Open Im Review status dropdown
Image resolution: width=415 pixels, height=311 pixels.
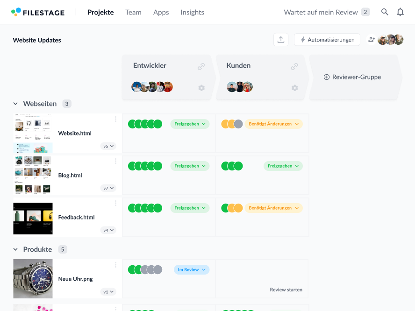tap(192, 269)
